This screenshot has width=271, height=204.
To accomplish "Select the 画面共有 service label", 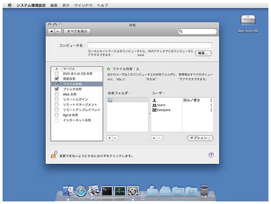I will 69,79.
